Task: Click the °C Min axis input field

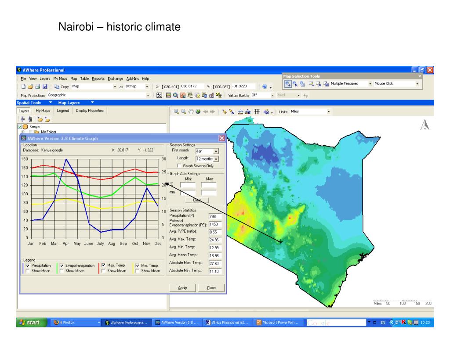Action: [188, 185]
